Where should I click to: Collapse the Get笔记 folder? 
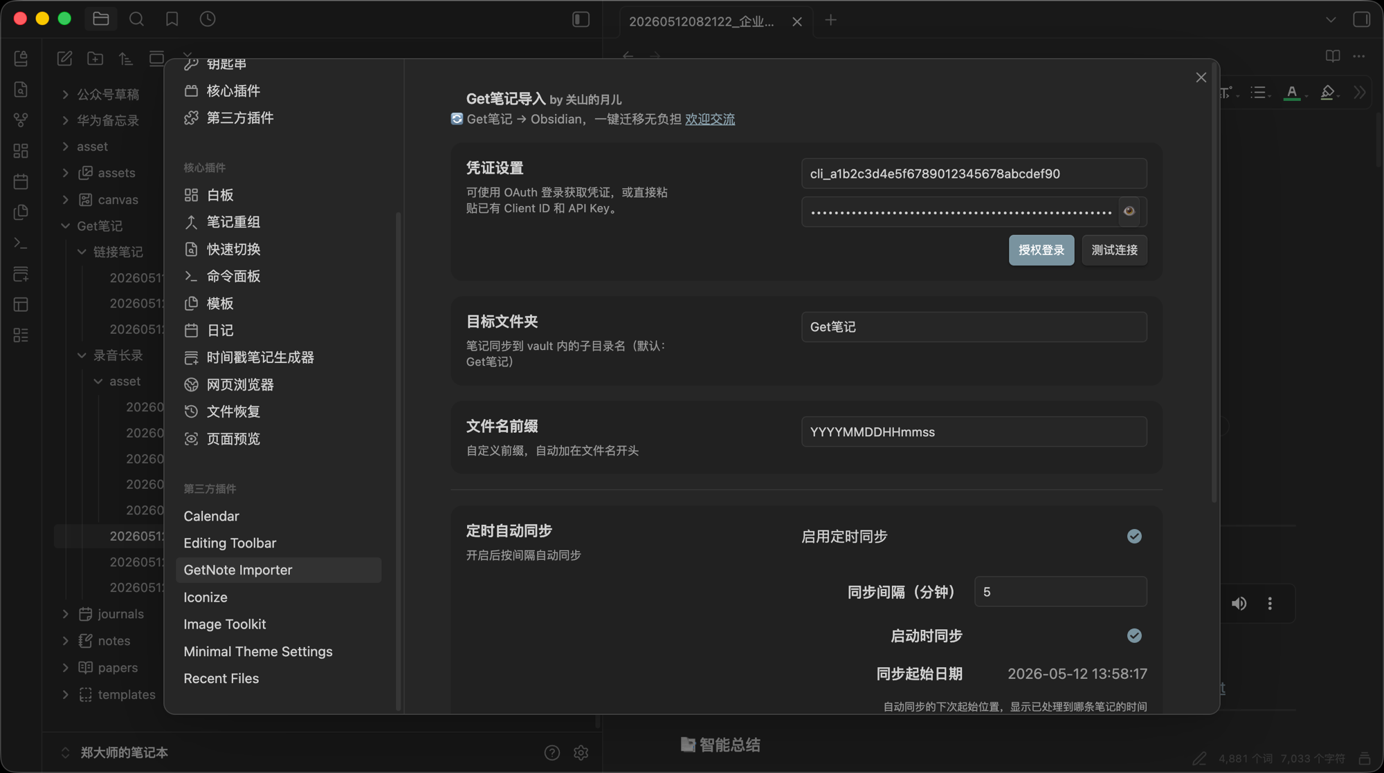coord(65,226)
